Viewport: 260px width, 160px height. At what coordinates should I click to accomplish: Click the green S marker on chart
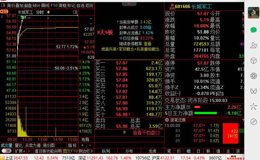coord(23,17)
